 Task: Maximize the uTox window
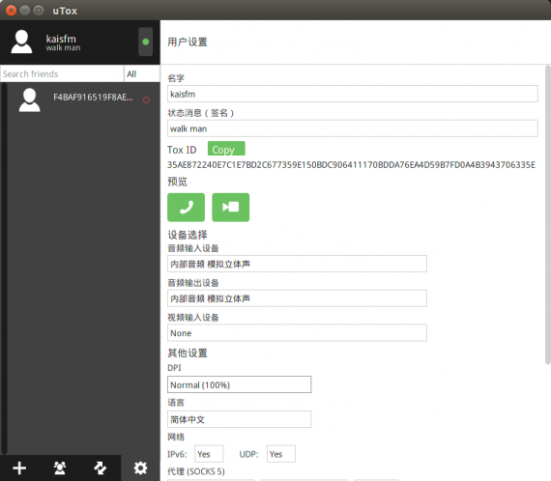(39, 11)
